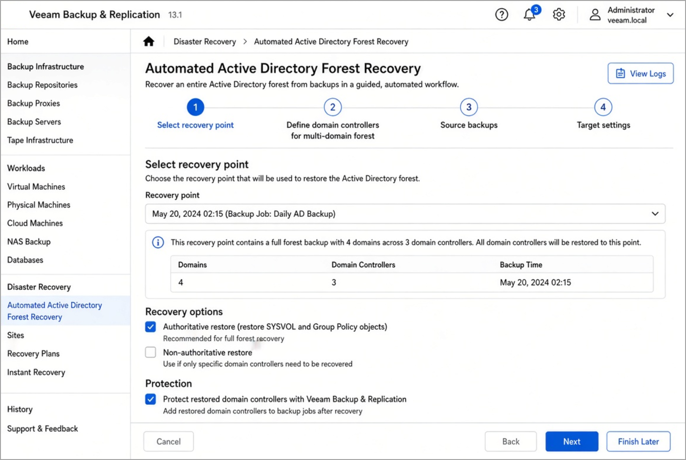The height and width of the screenshot is (460, 686).
Task: Click step 4 circle Target settings
Action: click(x=603, y=107)
